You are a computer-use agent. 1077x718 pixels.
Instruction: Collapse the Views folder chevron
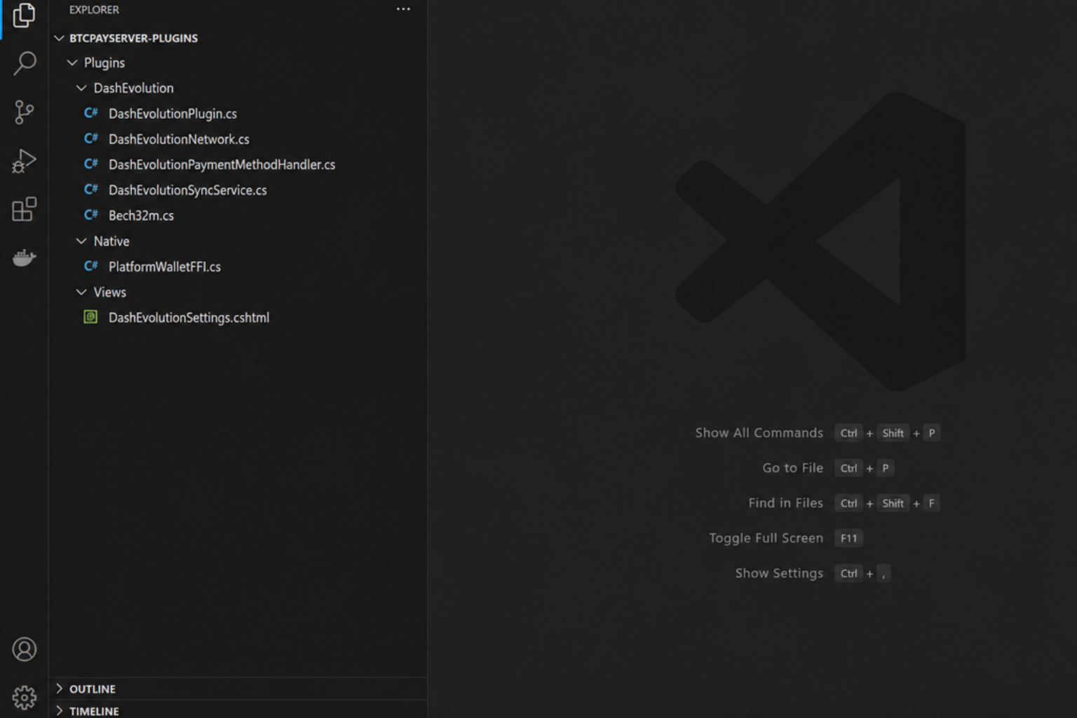coord(81,292)
